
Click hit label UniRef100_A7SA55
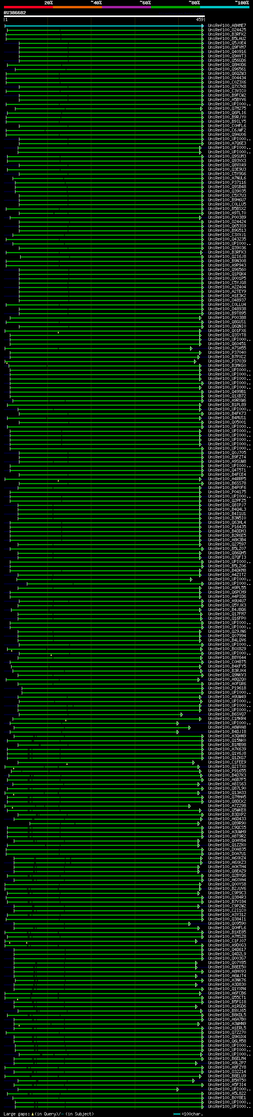(227, 348)
